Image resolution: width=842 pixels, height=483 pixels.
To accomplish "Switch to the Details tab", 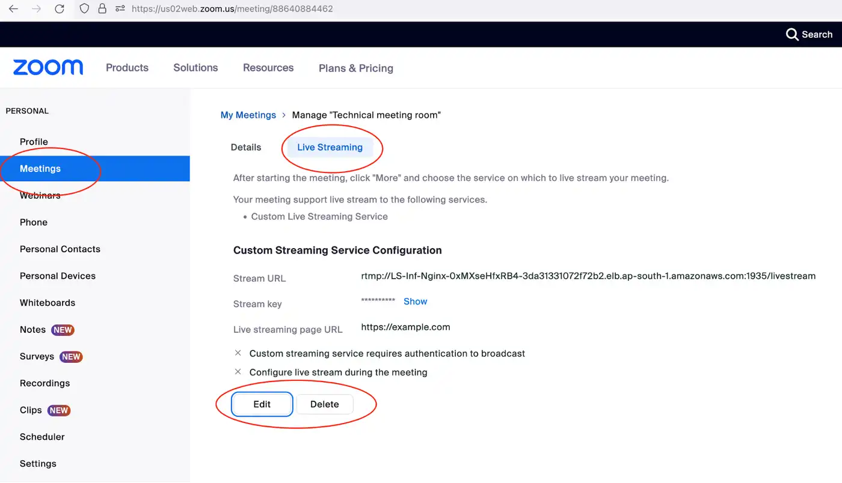I will coord(246,147).
